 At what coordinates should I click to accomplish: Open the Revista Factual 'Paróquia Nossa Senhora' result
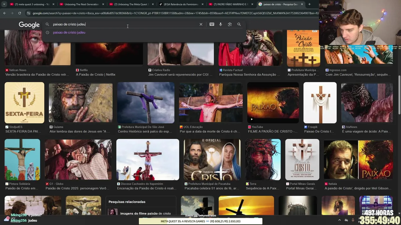(x=250, y=75)
